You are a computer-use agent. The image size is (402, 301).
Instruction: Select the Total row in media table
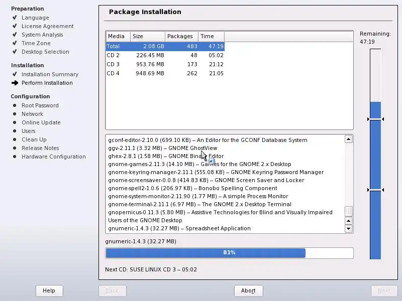[x=165, y=46]
